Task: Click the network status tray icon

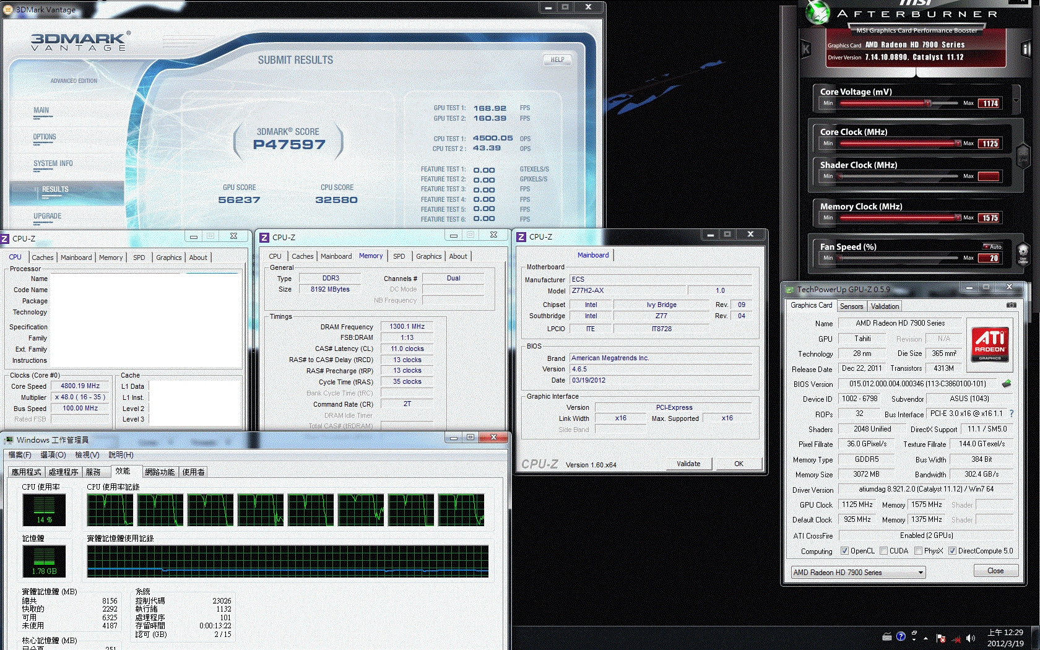Action: [956, 638]
